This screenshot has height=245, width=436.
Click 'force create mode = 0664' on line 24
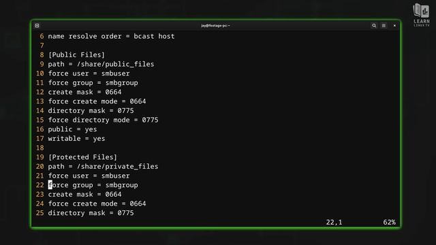coord(97,203)
